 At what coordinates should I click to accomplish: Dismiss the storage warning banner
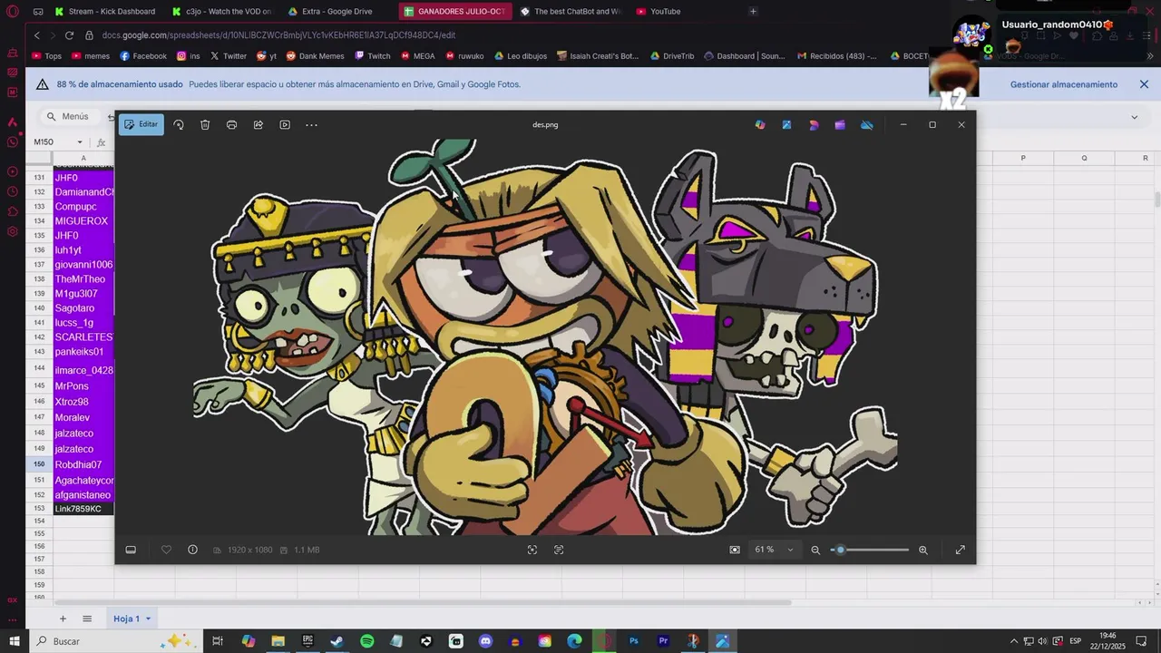1144,84
